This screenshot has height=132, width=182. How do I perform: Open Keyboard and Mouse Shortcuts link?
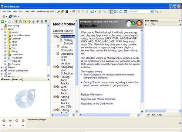(x=98, y=99)
